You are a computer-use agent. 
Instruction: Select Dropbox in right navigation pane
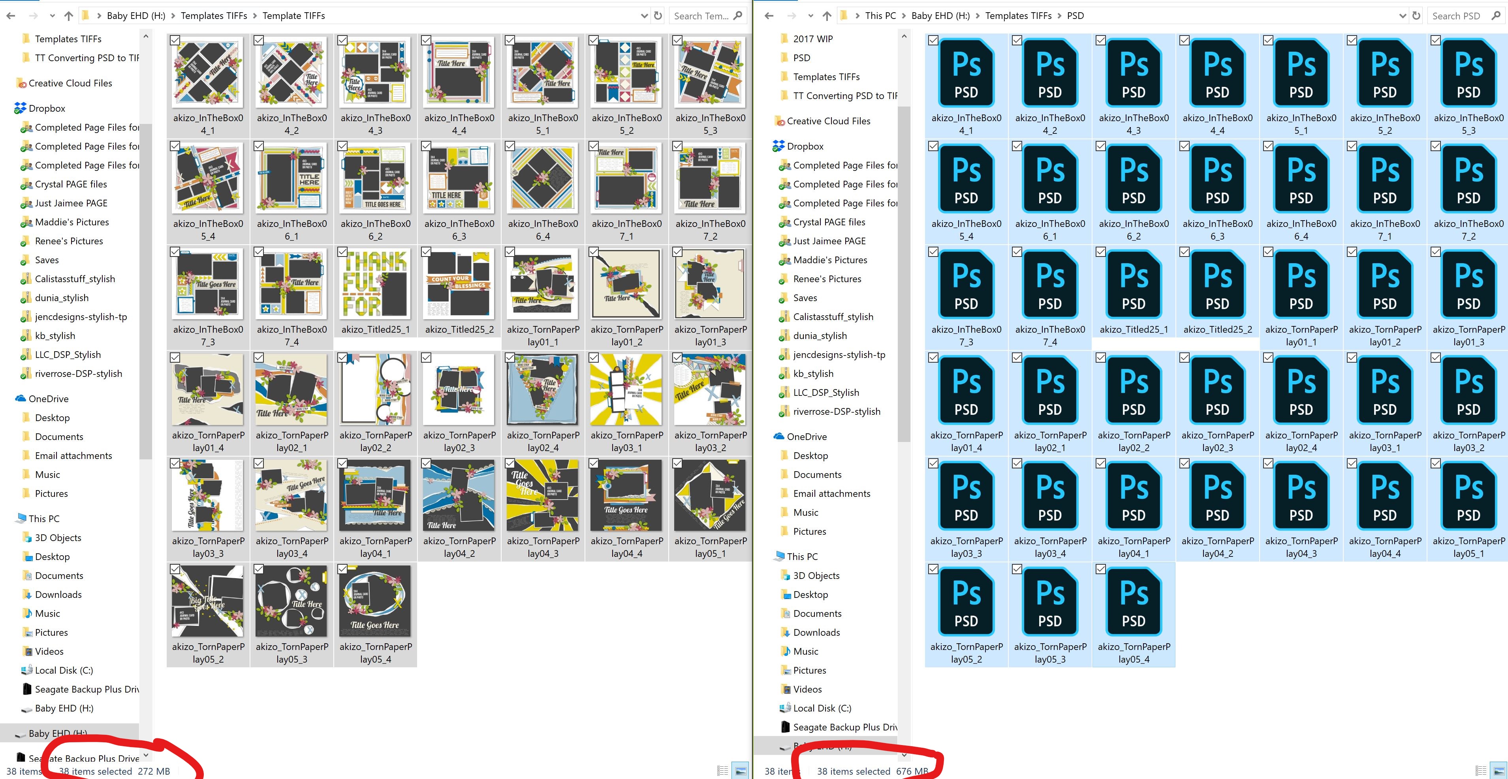805,146
